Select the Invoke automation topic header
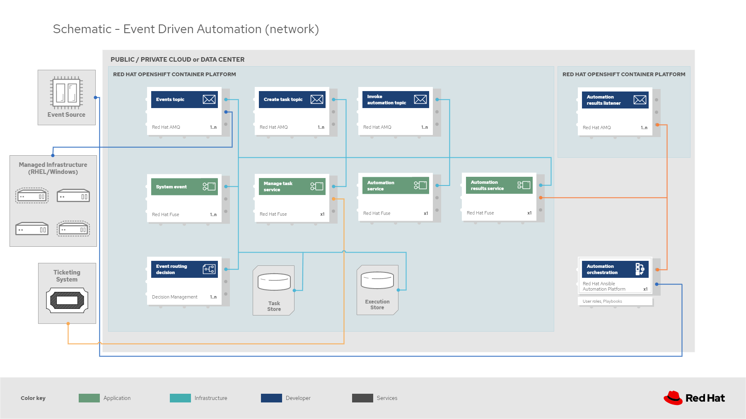 pos(396,99)
